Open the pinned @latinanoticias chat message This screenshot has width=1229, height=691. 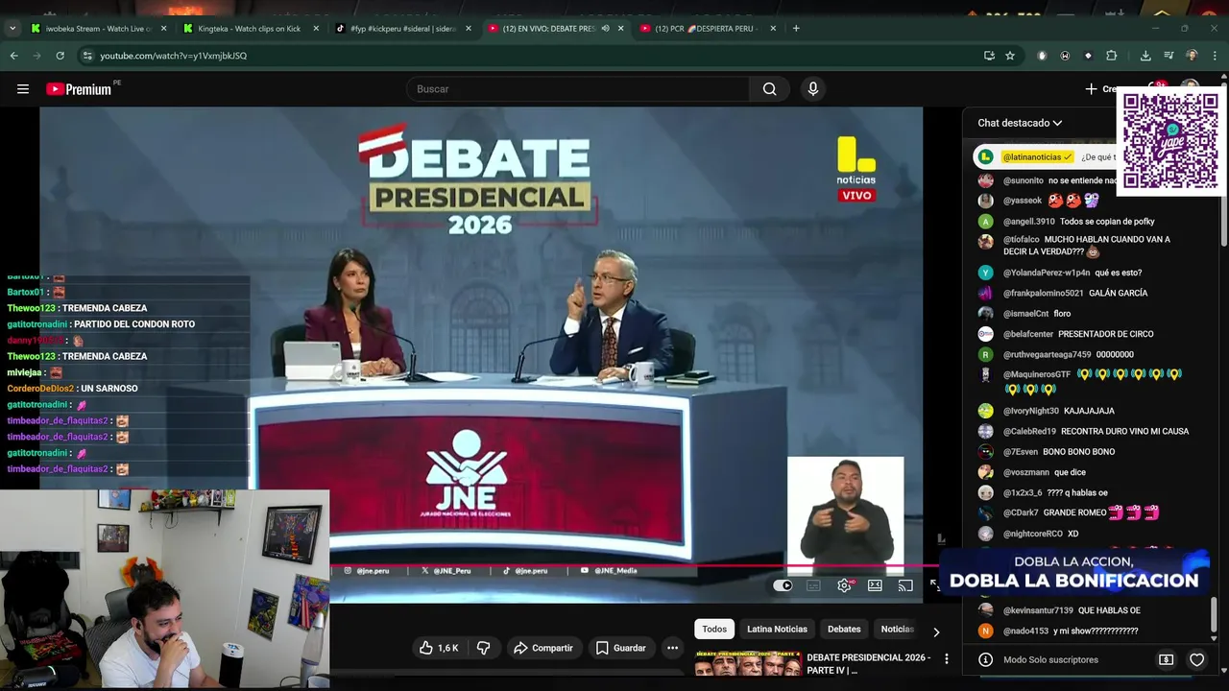[1045, 156]
